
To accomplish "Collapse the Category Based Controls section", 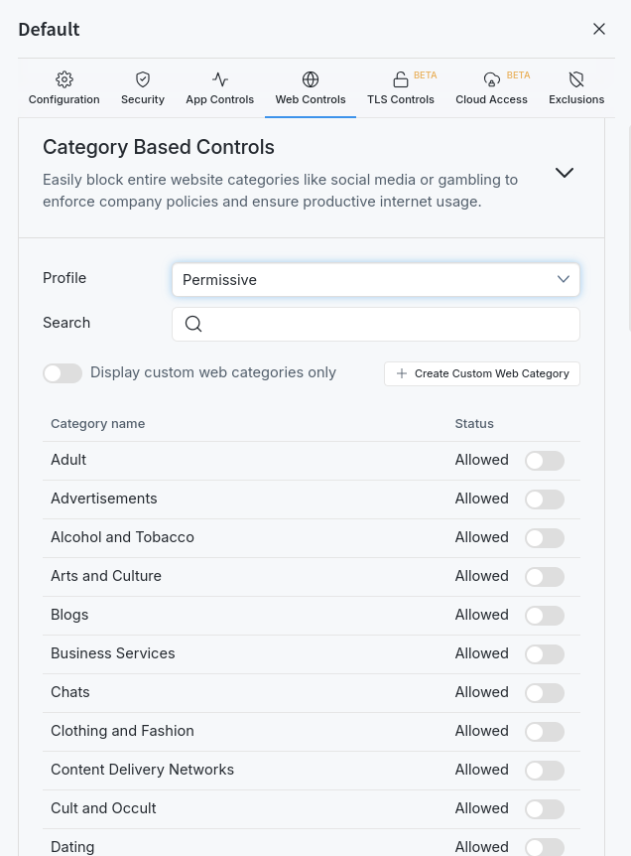I will tap(565, 173).
